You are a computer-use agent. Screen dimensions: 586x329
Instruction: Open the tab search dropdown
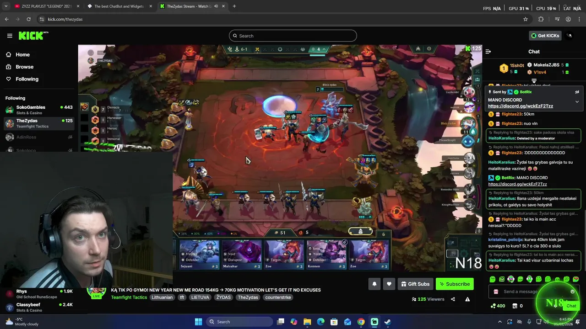pos(5,6)
